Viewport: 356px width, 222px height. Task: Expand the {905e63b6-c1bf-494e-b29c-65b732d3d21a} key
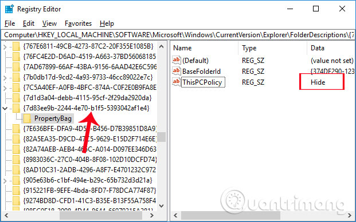5,181
